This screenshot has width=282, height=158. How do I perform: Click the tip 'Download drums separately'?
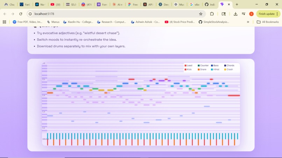pos(81,46)
